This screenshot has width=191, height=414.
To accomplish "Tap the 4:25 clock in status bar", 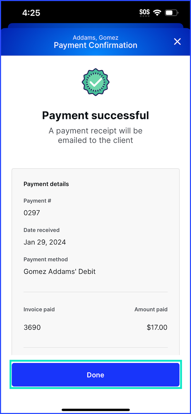I will 31,13.
